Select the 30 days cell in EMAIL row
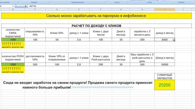The width and height of the screenshot is (195, 109). pyautogui.click(x=121, y=40)
